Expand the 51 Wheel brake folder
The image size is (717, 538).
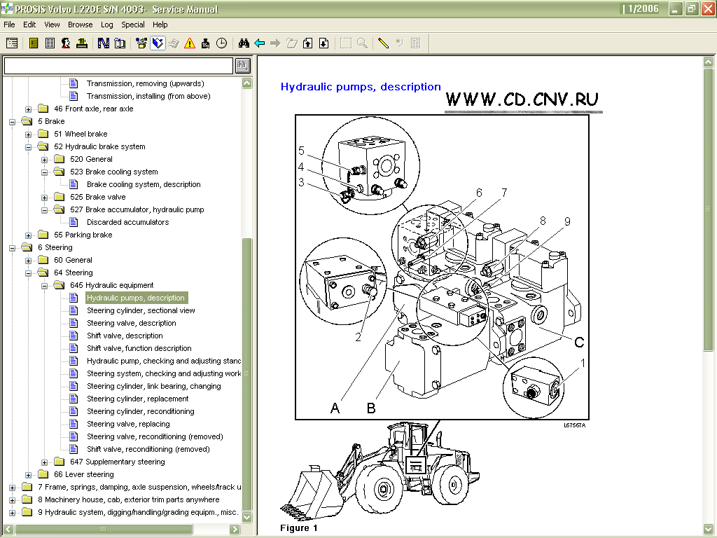click(x=28, y=134)
